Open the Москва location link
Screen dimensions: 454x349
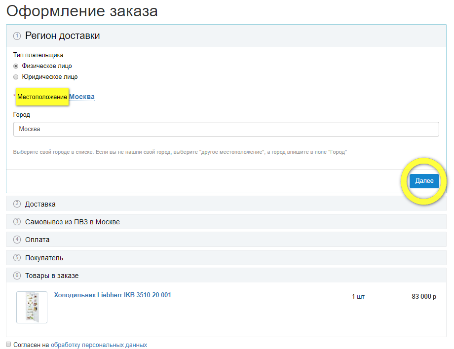[x=81, y=97]
